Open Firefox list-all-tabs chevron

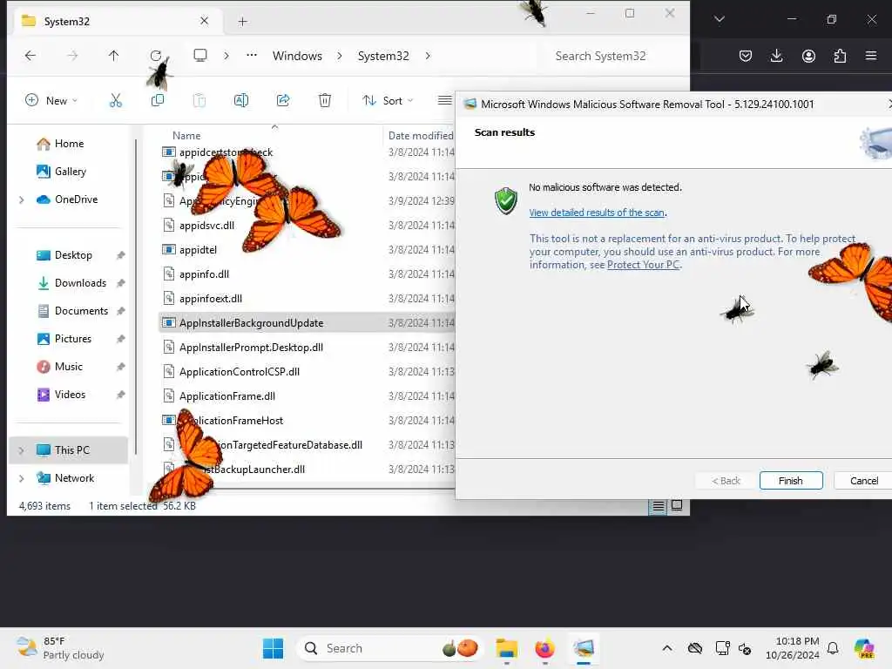click(x=720, y=19)
